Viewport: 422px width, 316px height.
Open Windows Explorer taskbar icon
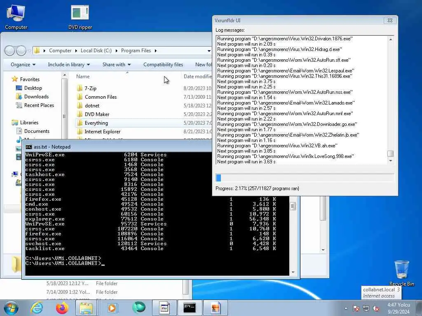click(x=86, y=308)
